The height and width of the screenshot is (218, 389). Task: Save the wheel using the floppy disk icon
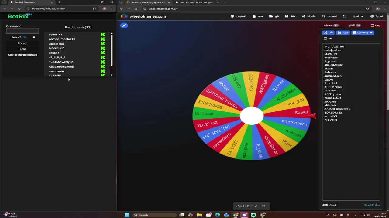[287, 16]
